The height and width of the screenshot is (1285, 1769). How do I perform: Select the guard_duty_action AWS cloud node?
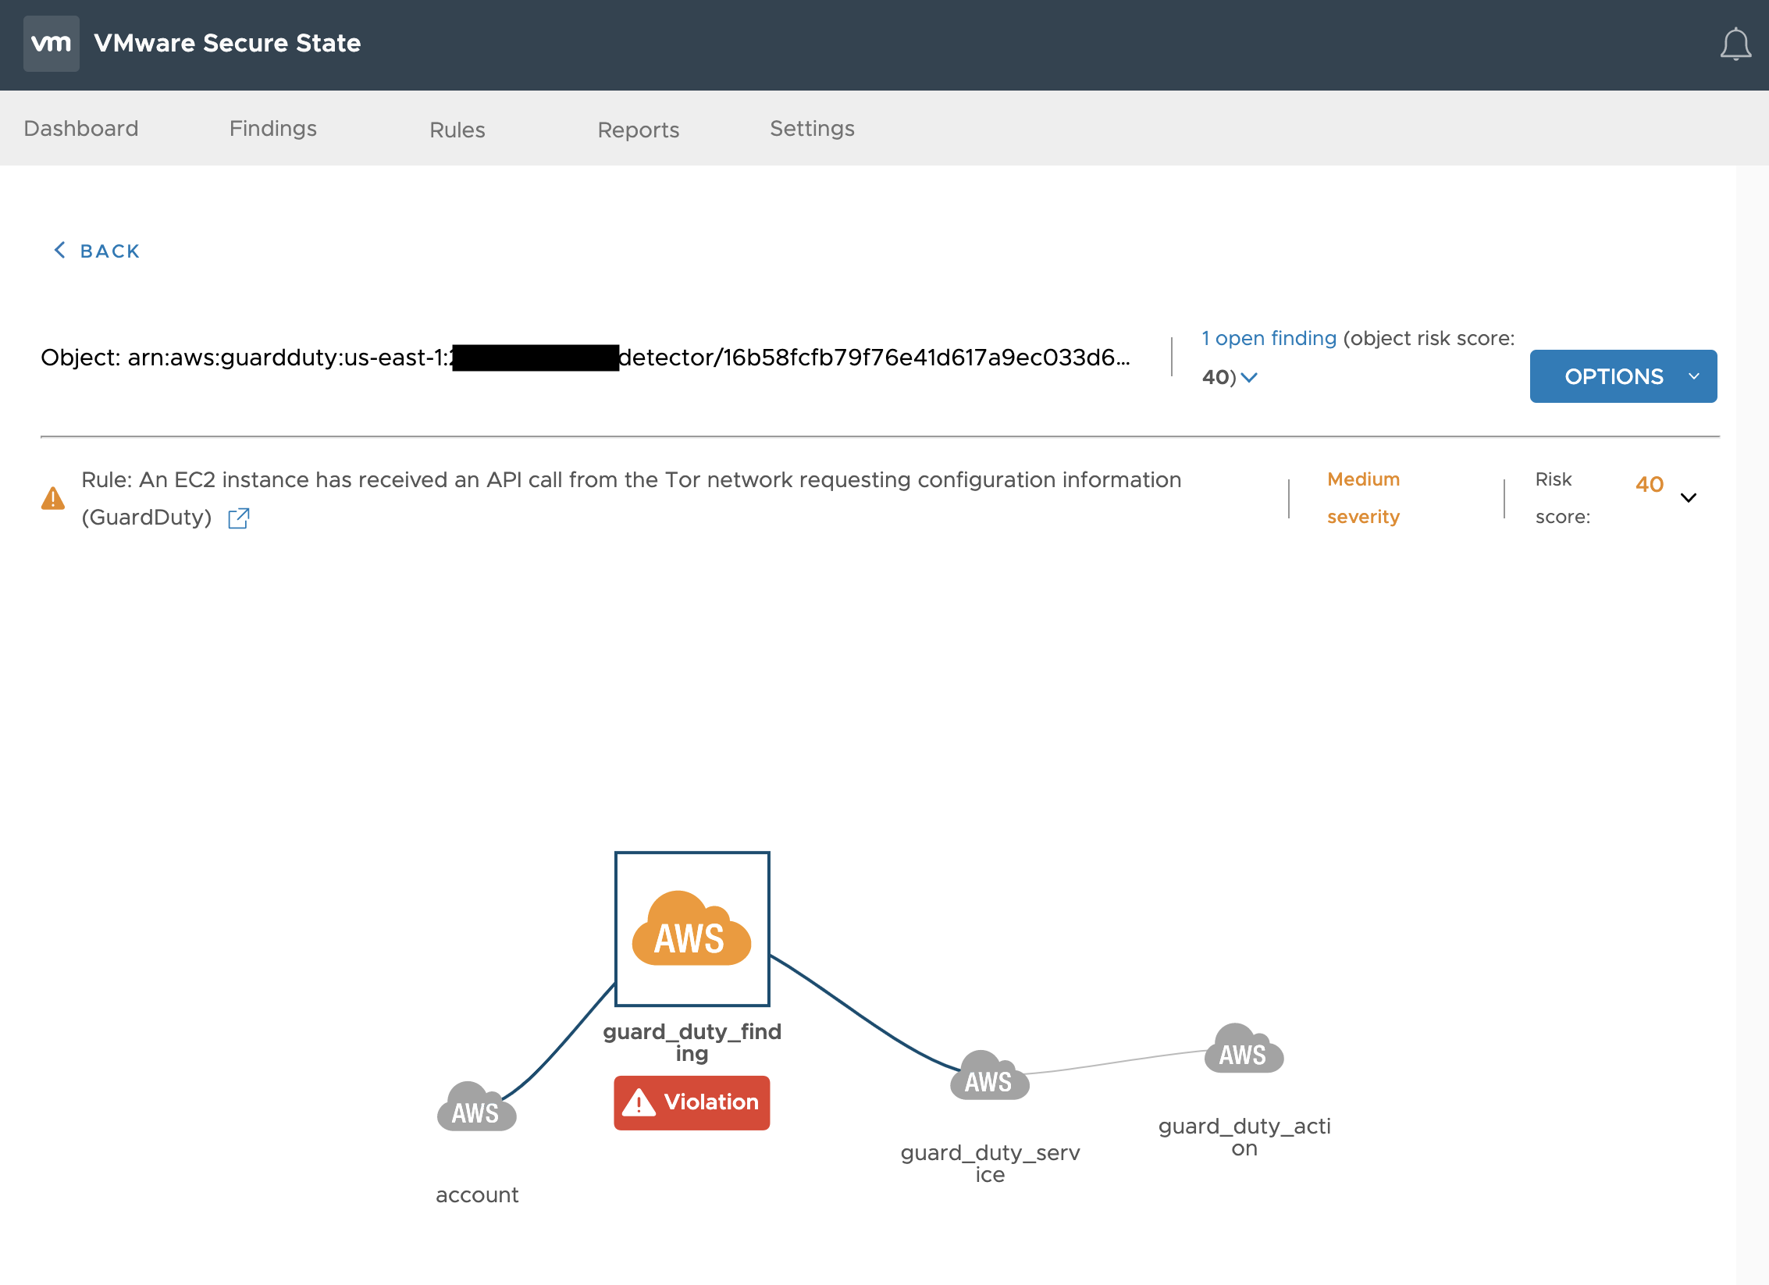pyautogui.click(x=1244, y=1048)
